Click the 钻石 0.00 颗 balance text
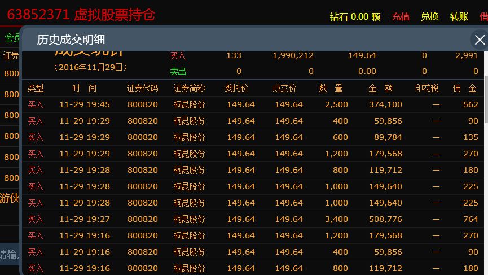488x275 pixels. (x=355, y=16)
